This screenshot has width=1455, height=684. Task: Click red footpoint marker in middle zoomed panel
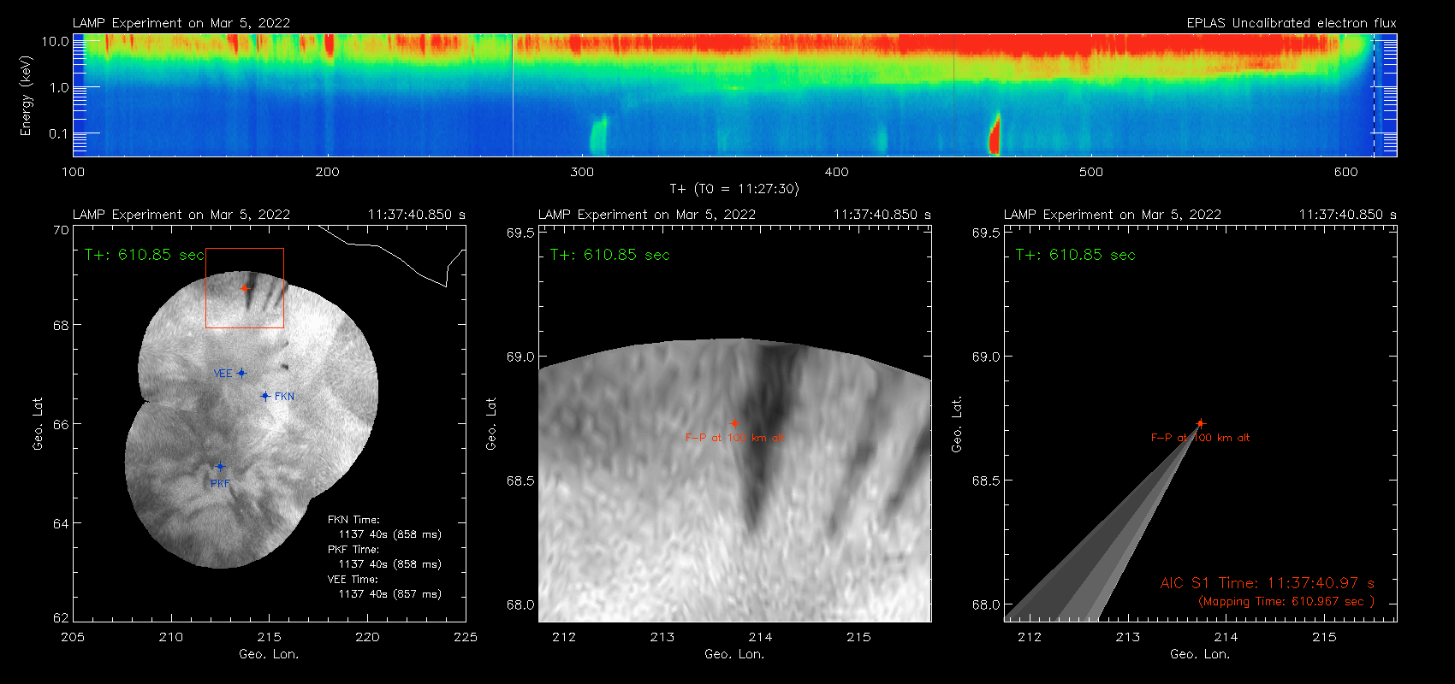click(x=734, y=423)
